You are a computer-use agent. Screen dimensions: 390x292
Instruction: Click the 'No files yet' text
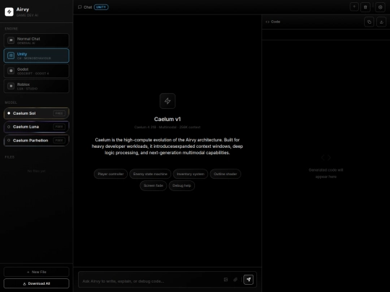[37, 171]
